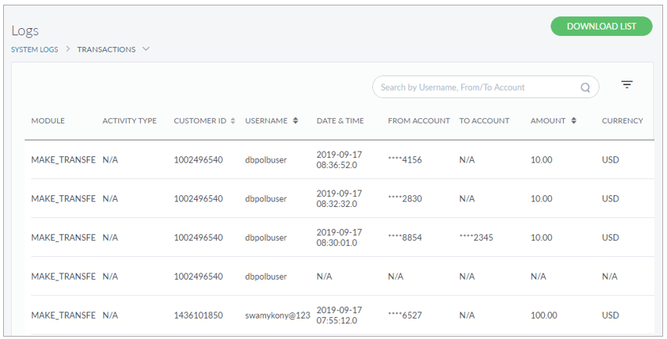Click the Currency column header
Screen dimensions: 667x339
[622, 121]
